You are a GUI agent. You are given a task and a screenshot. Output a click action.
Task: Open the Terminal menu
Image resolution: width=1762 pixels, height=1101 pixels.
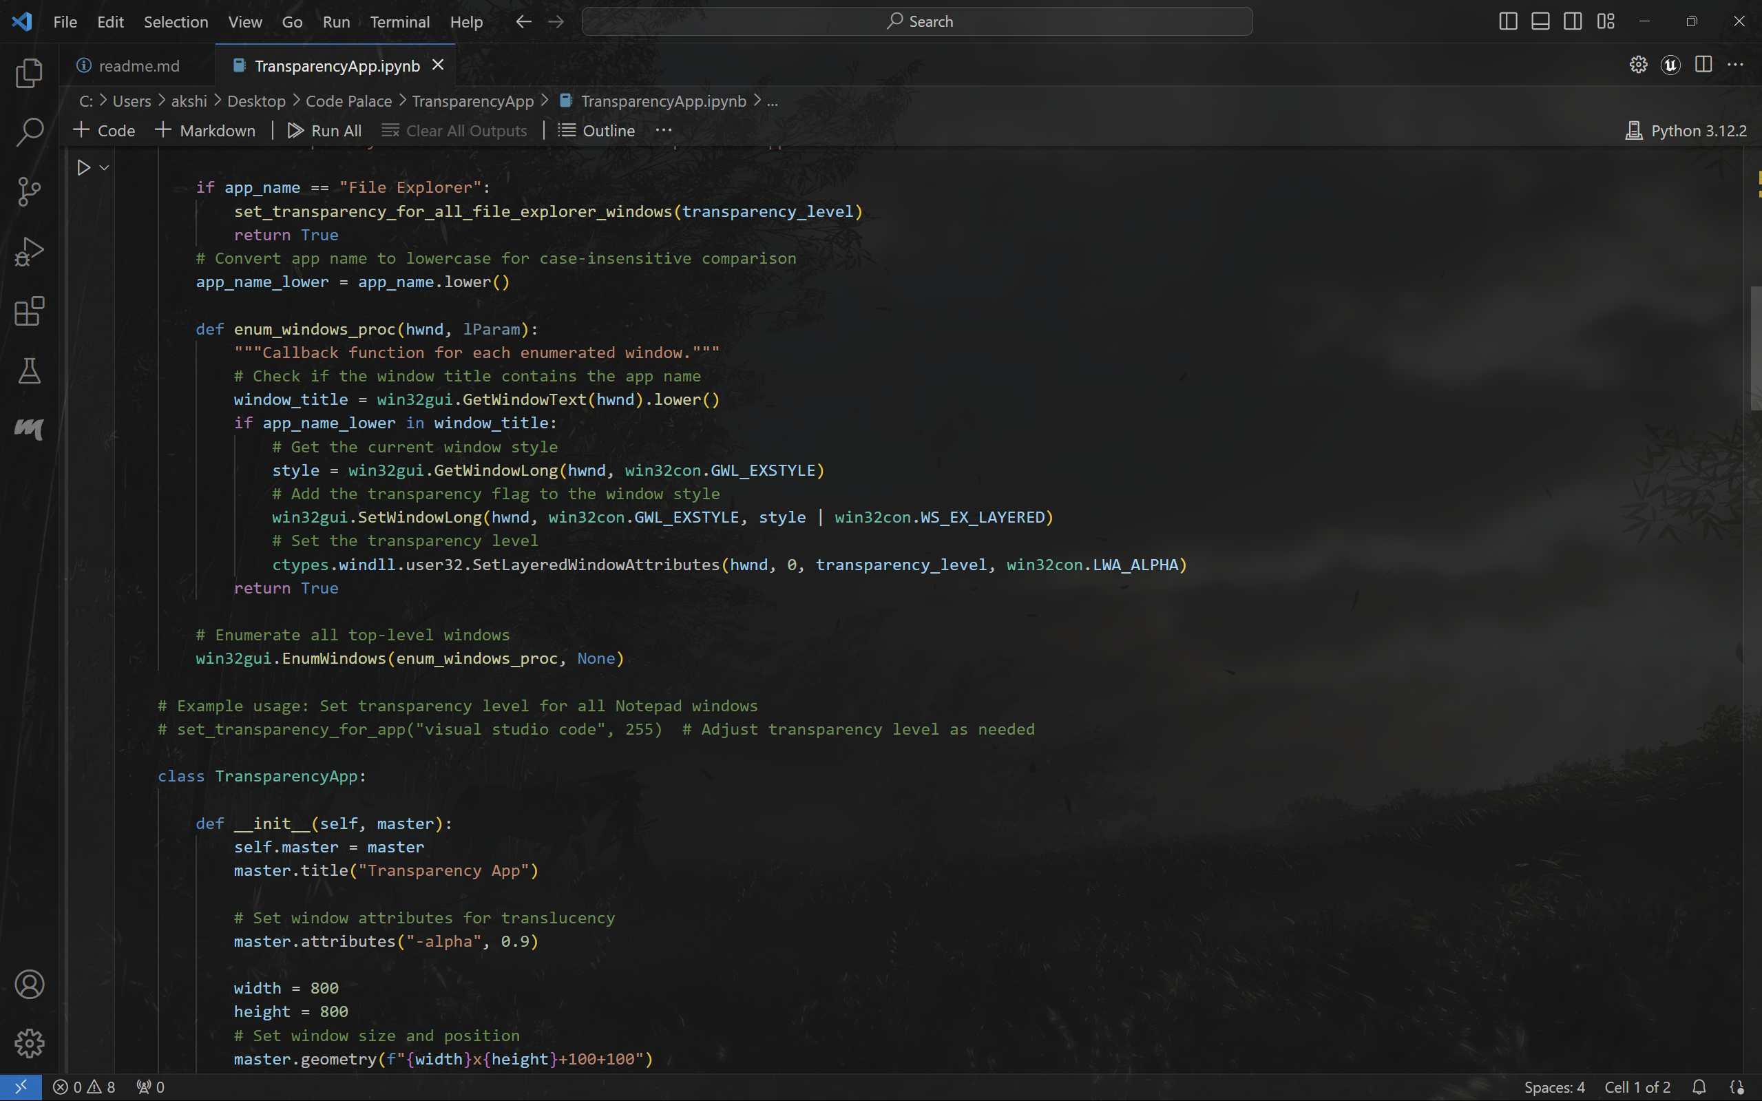click(400, 22)
